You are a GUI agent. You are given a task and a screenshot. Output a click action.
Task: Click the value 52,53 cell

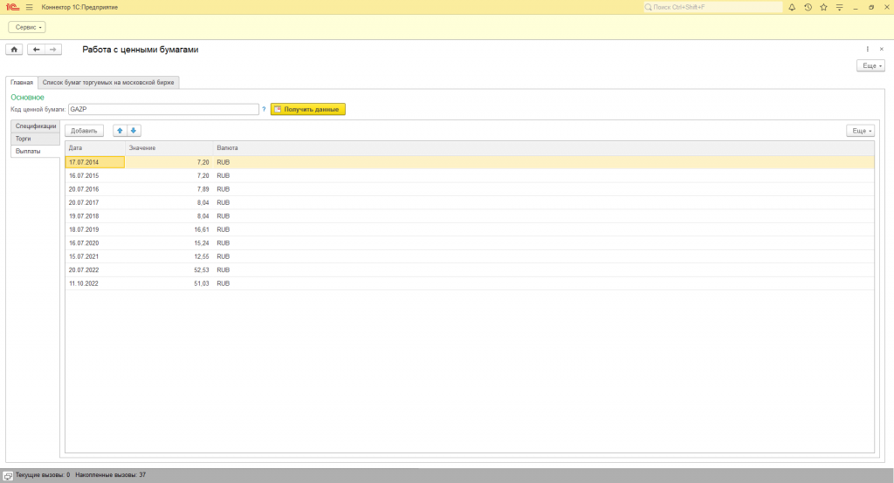click(x=169, y=270)
